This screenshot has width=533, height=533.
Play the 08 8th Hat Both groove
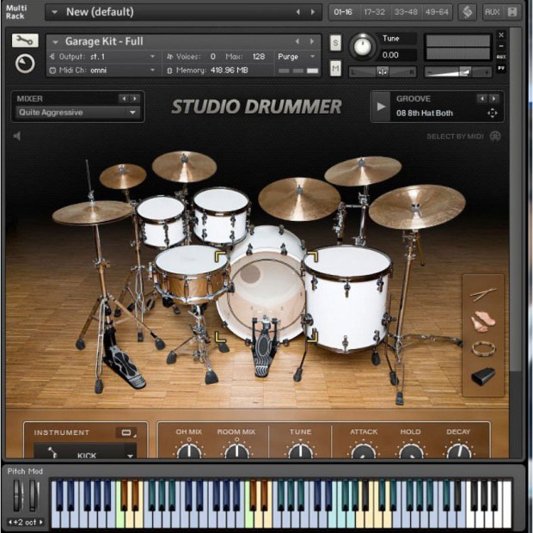click(381, 107)
